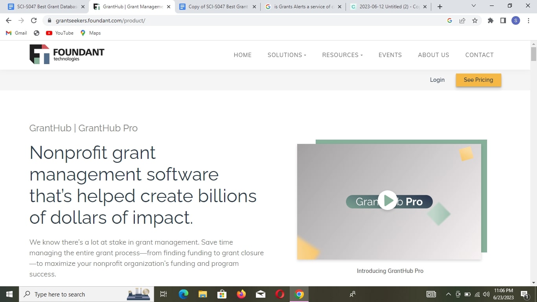537x302 pixels.
Task: Open the browser three-dot menu
Action: (x=528, y=20)
